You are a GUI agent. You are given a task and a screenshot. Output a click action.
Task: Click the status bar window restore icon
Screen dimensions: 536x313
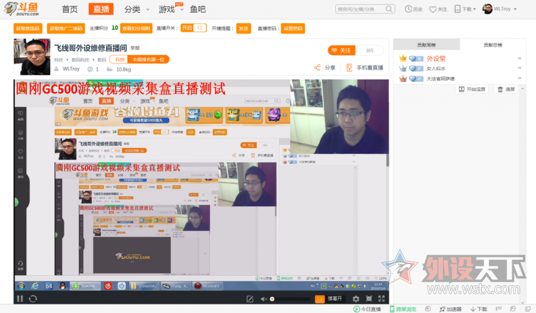(528, 309)
